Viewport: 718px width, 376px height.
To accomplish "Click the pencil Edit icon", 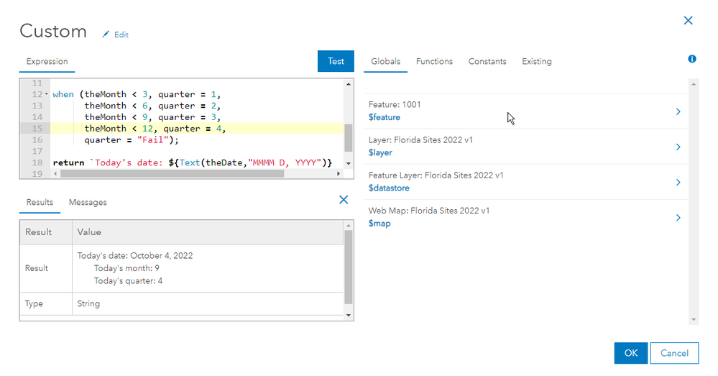I will pyautogui.click(x=106, y=35).
